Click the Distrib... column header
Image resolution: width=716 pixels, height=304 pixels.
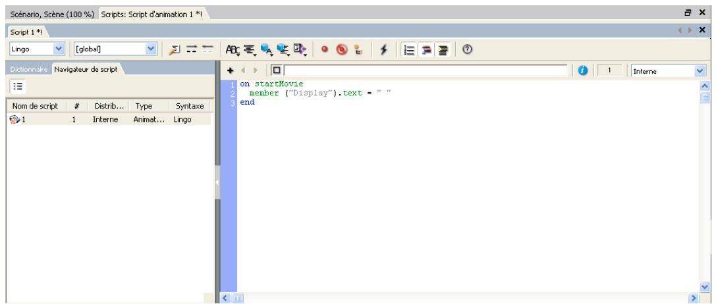pos(109,106)
